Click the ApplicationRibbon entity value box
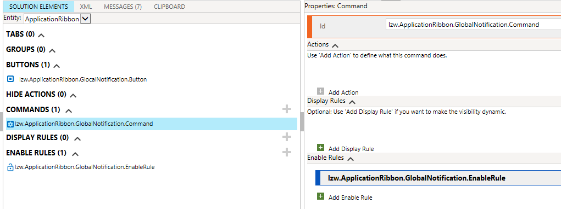561x209 pixels. click(x=52, y=19)
